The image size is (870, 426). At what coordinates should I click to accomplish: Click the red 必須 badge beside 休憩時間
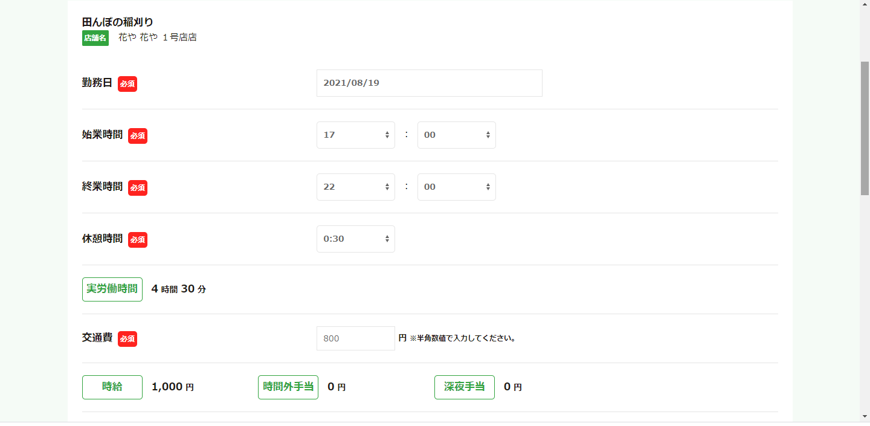pos(138,240)
